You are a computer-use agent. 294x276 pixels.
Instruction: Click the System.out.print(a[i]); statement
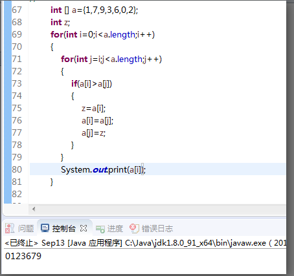coord(103,170)
